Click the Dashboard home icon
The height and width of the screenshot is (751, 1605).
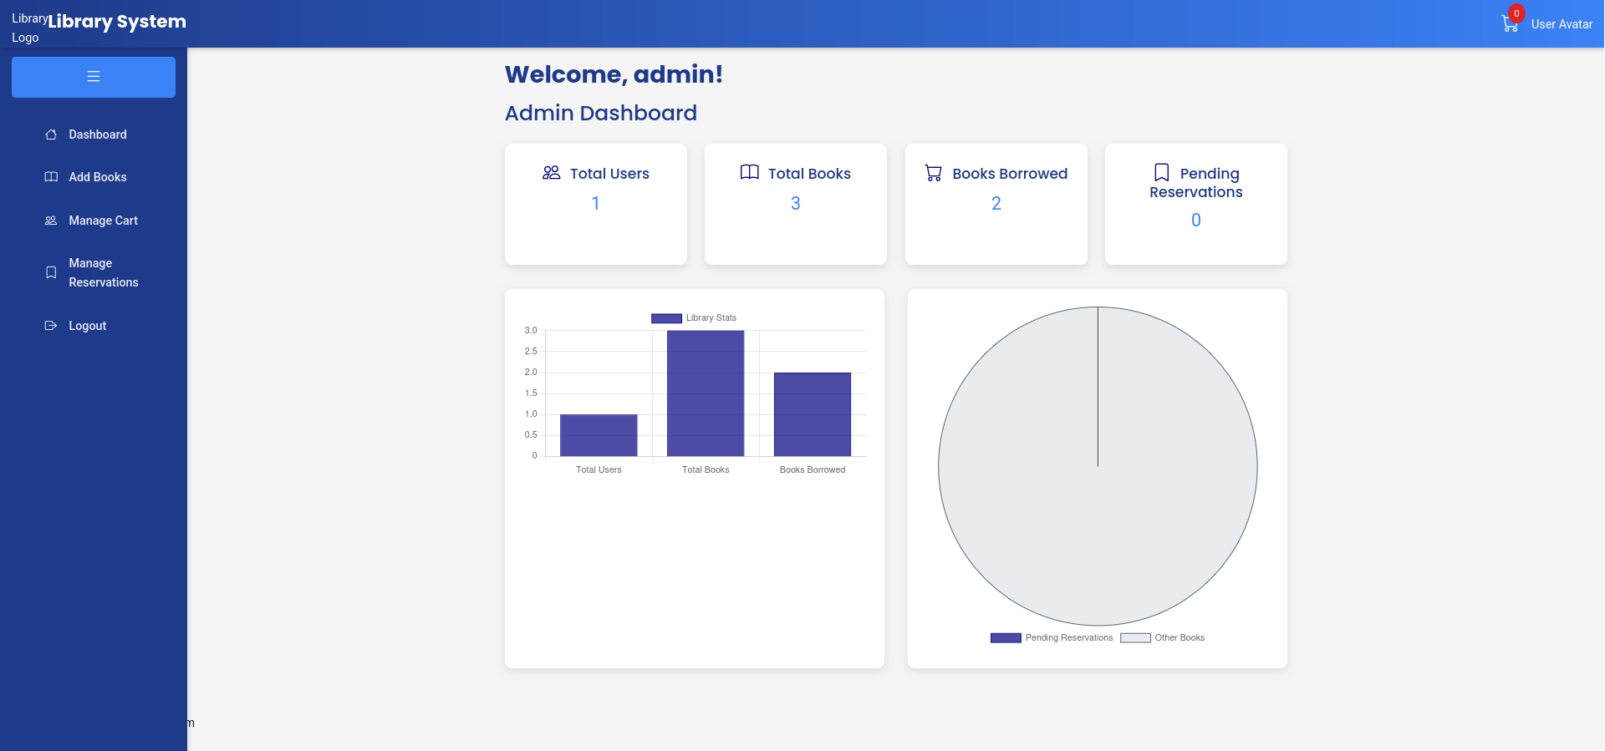pyautogui.click(x=51, y=134)
